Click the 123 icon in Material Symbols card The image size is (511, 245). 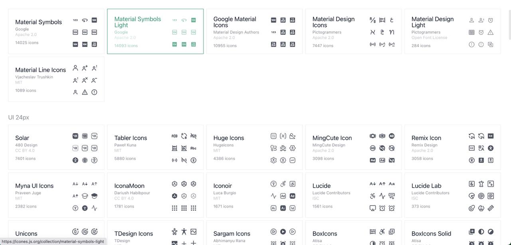(x=75, y=20)
